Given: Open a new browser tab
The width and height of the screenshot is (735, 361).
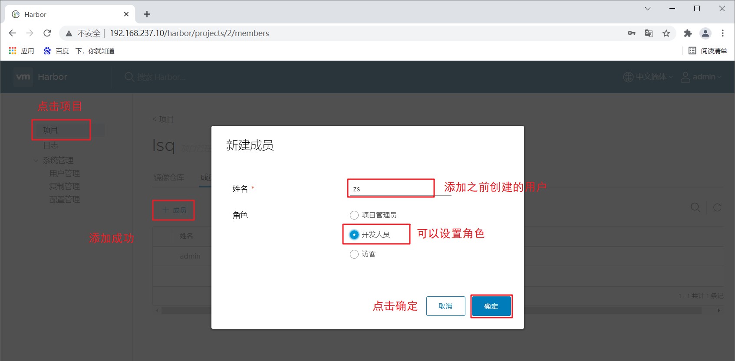Looking at the screenshot, I should point(147,14).
